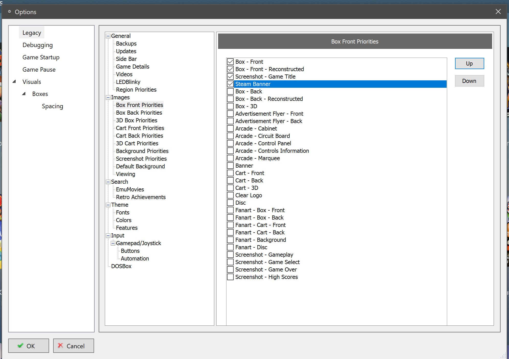Disable the Steam Banner checkbox
The height and width of the screenshot is (359, 509).
(230, 84)
